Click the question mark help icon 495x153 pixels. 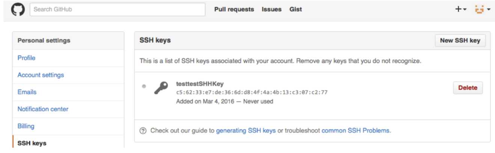(x=143, y=130)
